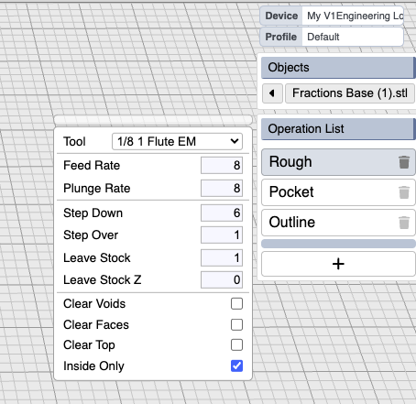
Task: Click the Operation List header
Action: tap(338, 129)
